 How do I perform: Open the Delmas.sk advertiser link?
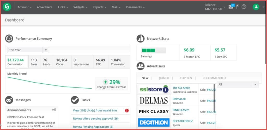coord(179,99)
